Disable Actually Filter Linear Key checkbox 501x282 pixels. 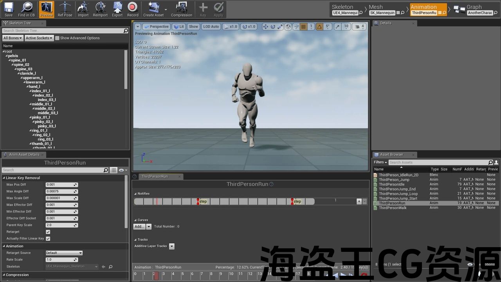48,239
